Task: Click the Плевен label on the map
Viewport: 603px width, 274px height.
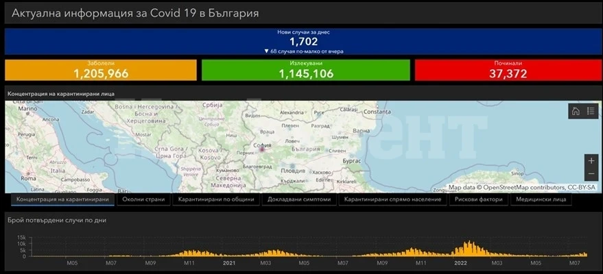Action: 290,125
